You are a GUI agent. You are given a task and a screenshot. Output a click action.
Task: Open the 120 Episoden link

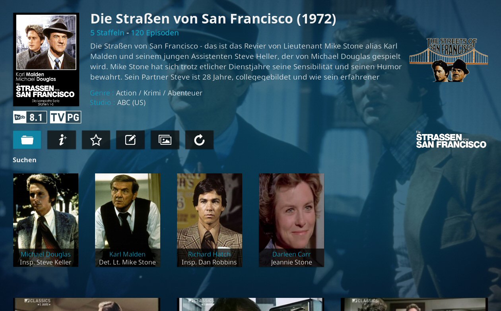click(x=155, y=33)
